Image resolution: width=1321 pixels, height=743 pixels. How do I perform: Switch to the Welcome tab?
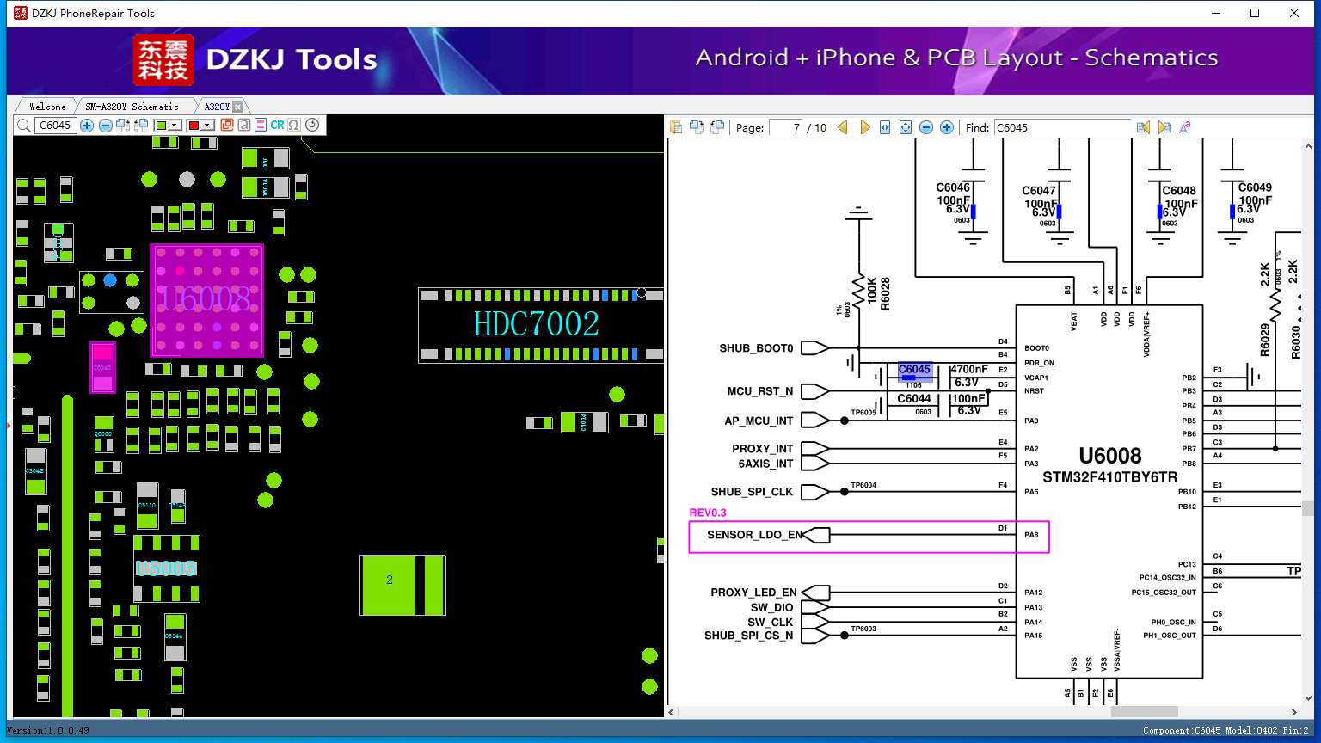(47, 107)
